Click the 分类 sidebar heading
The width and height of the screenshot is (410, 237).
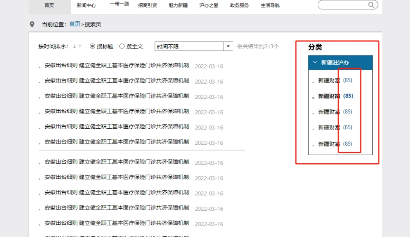(315, 47)
